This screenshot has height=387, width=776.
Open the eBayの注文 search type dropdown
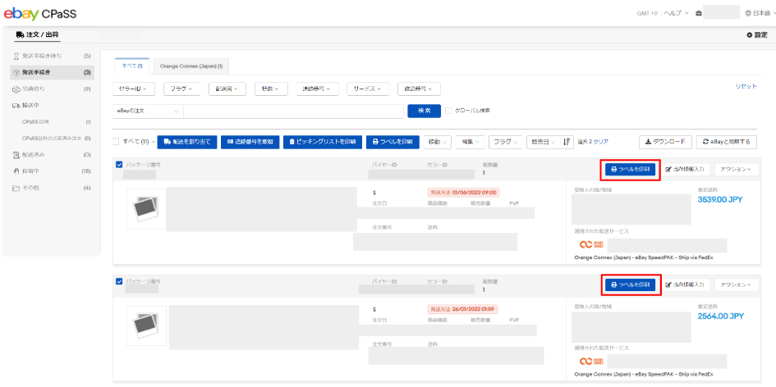[x=146, y=111]
